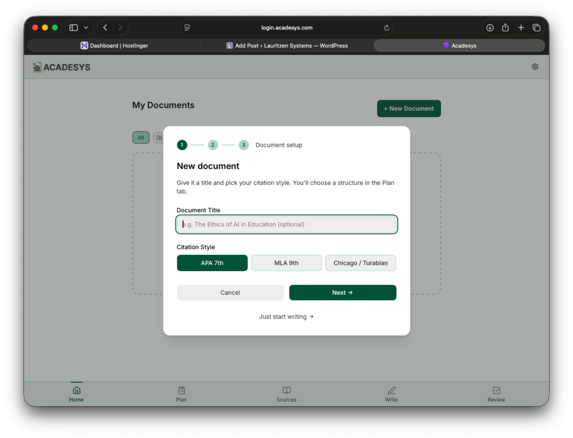Click the folder filter icon beside All
The image size is (573, 438).
(x=159, y=138)
